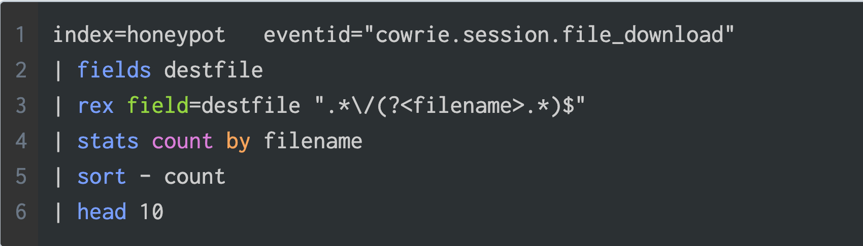Click line number 5 in gutter
863x246 pixels.
[20, 177]
